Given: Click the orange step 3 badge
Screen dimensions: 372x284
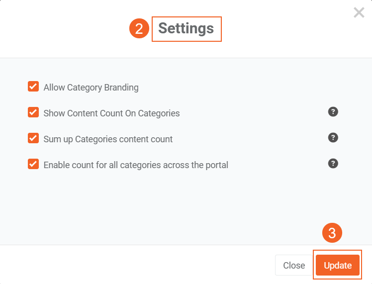Looking at the screenshot, I should point(333,233).
